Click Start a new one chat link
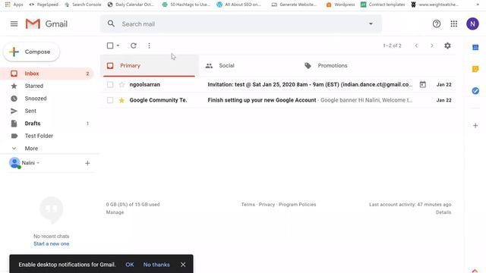This screenshot has height=273, width=486. point(52,244)
